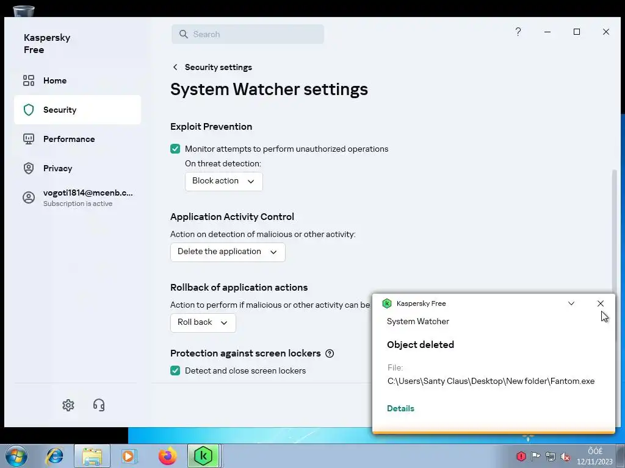Click the Application Activity Control heading
Screen dimensions: 625x468
point(232,217)
